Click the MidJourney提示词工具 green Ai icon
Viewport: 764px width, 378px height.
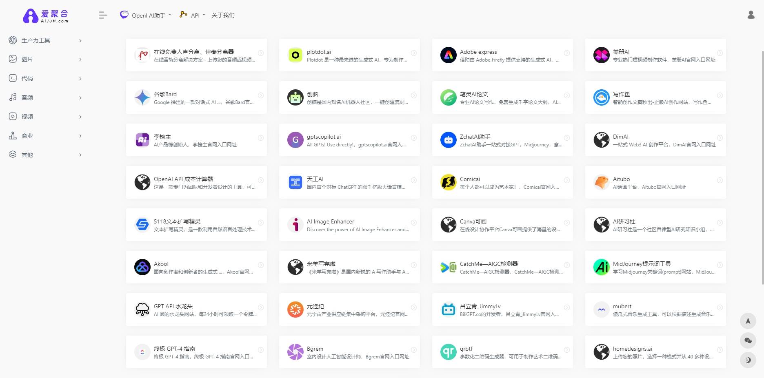pyautogui.click(x=602, y=267)
